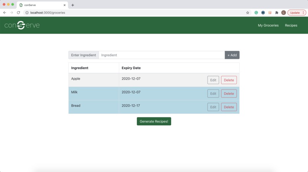Delete the Apple row
This screenshot has height=172, width=308.
[229, 80]
